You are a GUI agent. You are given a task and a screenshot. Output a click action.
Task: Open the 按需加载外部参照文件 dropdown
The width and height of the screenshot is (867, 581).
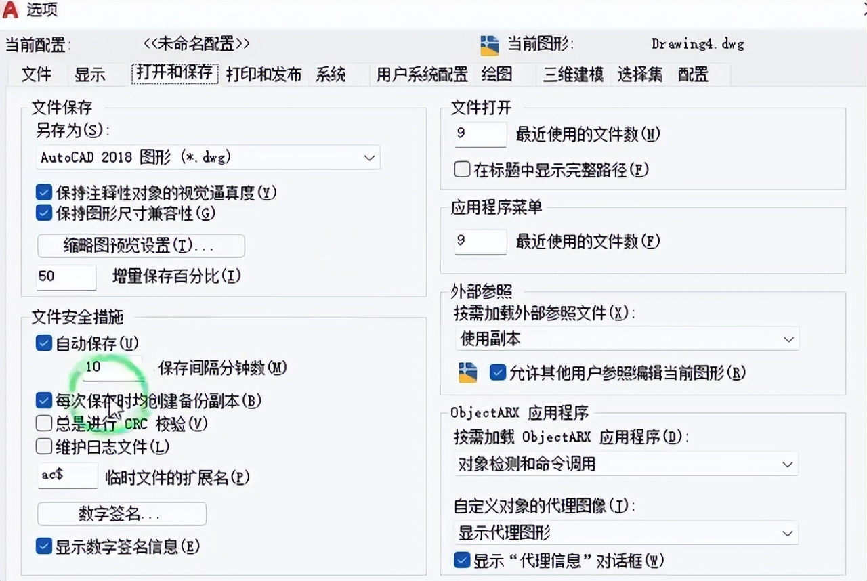(788, 339)
